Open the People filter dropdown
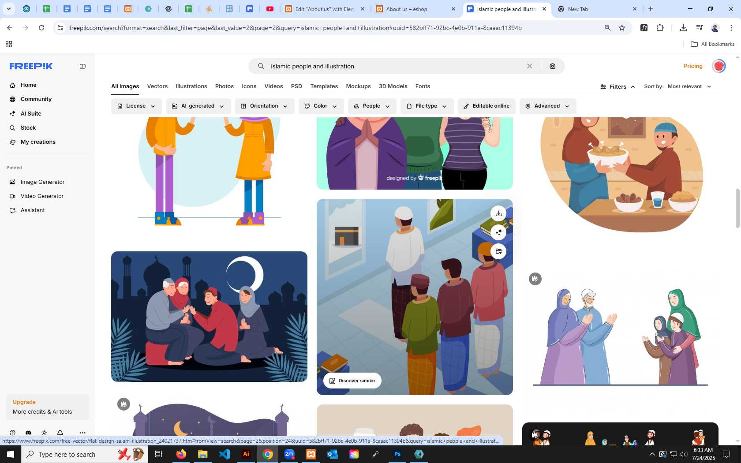741x463 pixels. pos(372,106)
